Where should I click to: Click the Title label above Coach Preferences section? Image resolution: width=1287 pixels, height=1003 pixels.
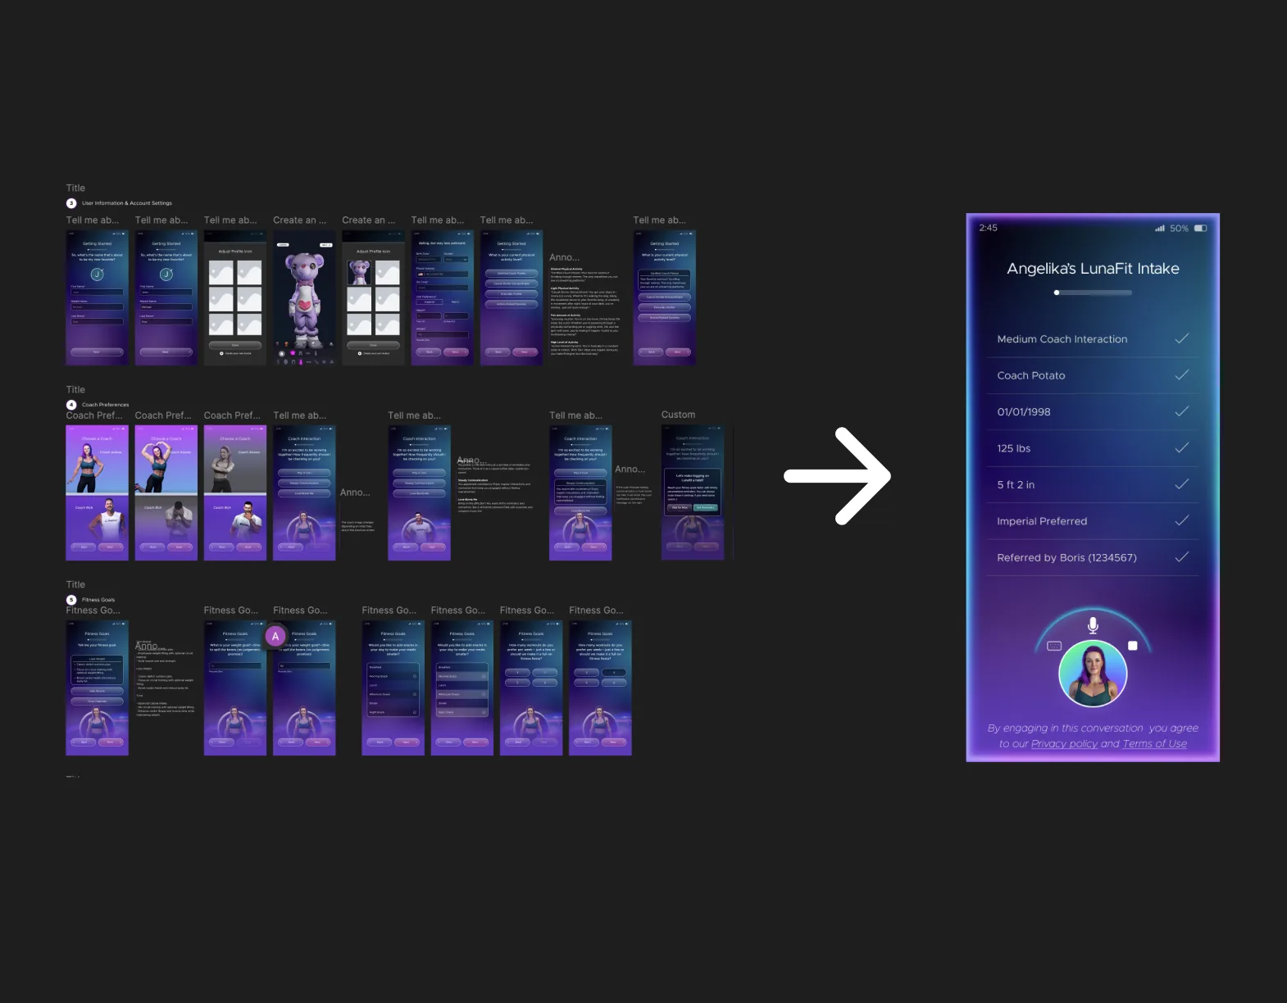pos(75,389)
